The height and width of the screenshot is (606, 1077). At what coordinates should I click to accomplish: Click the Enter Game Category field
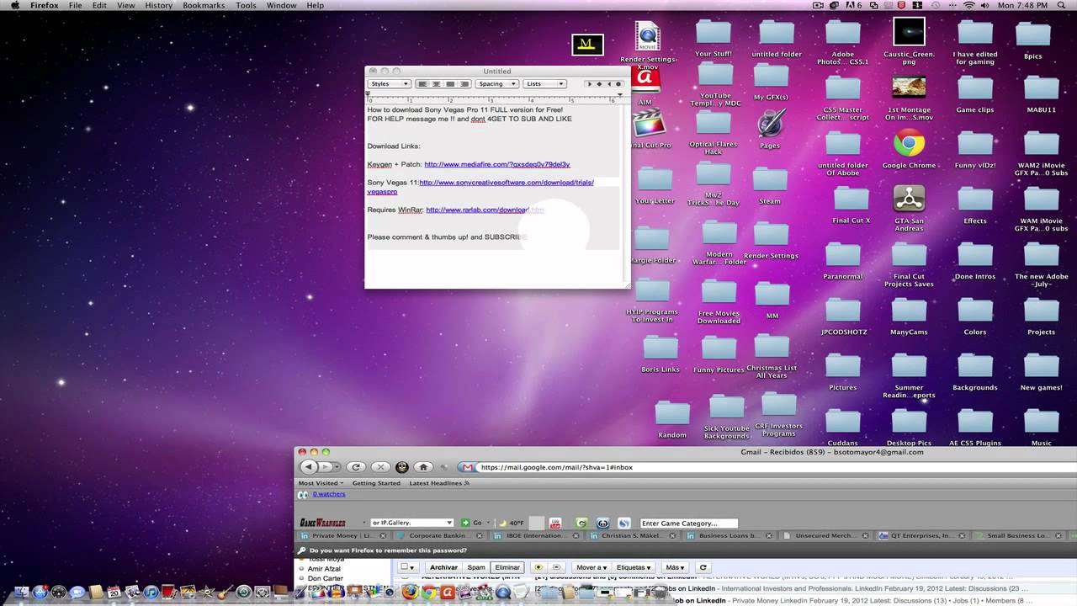coord(688,523)
